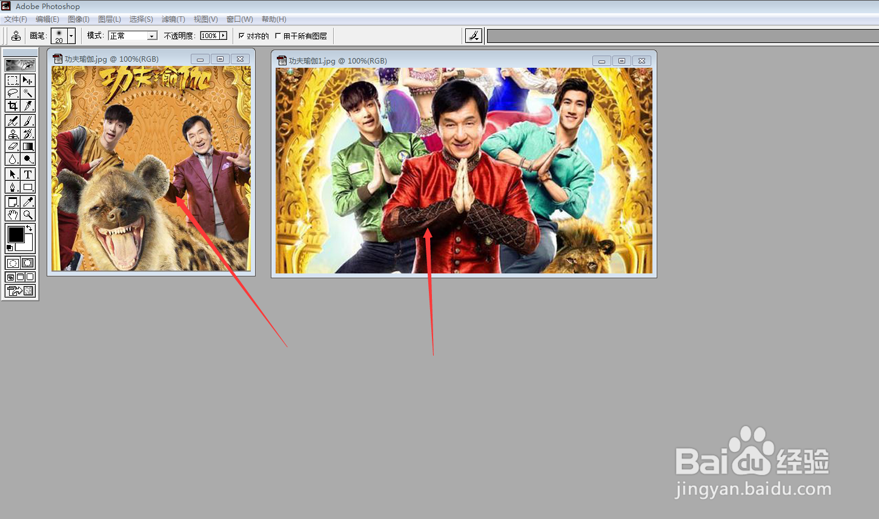The image size is (879, 519).
Task: Minimize the 功夫瑜伽1.jpg document window
Action: point(602,61)
